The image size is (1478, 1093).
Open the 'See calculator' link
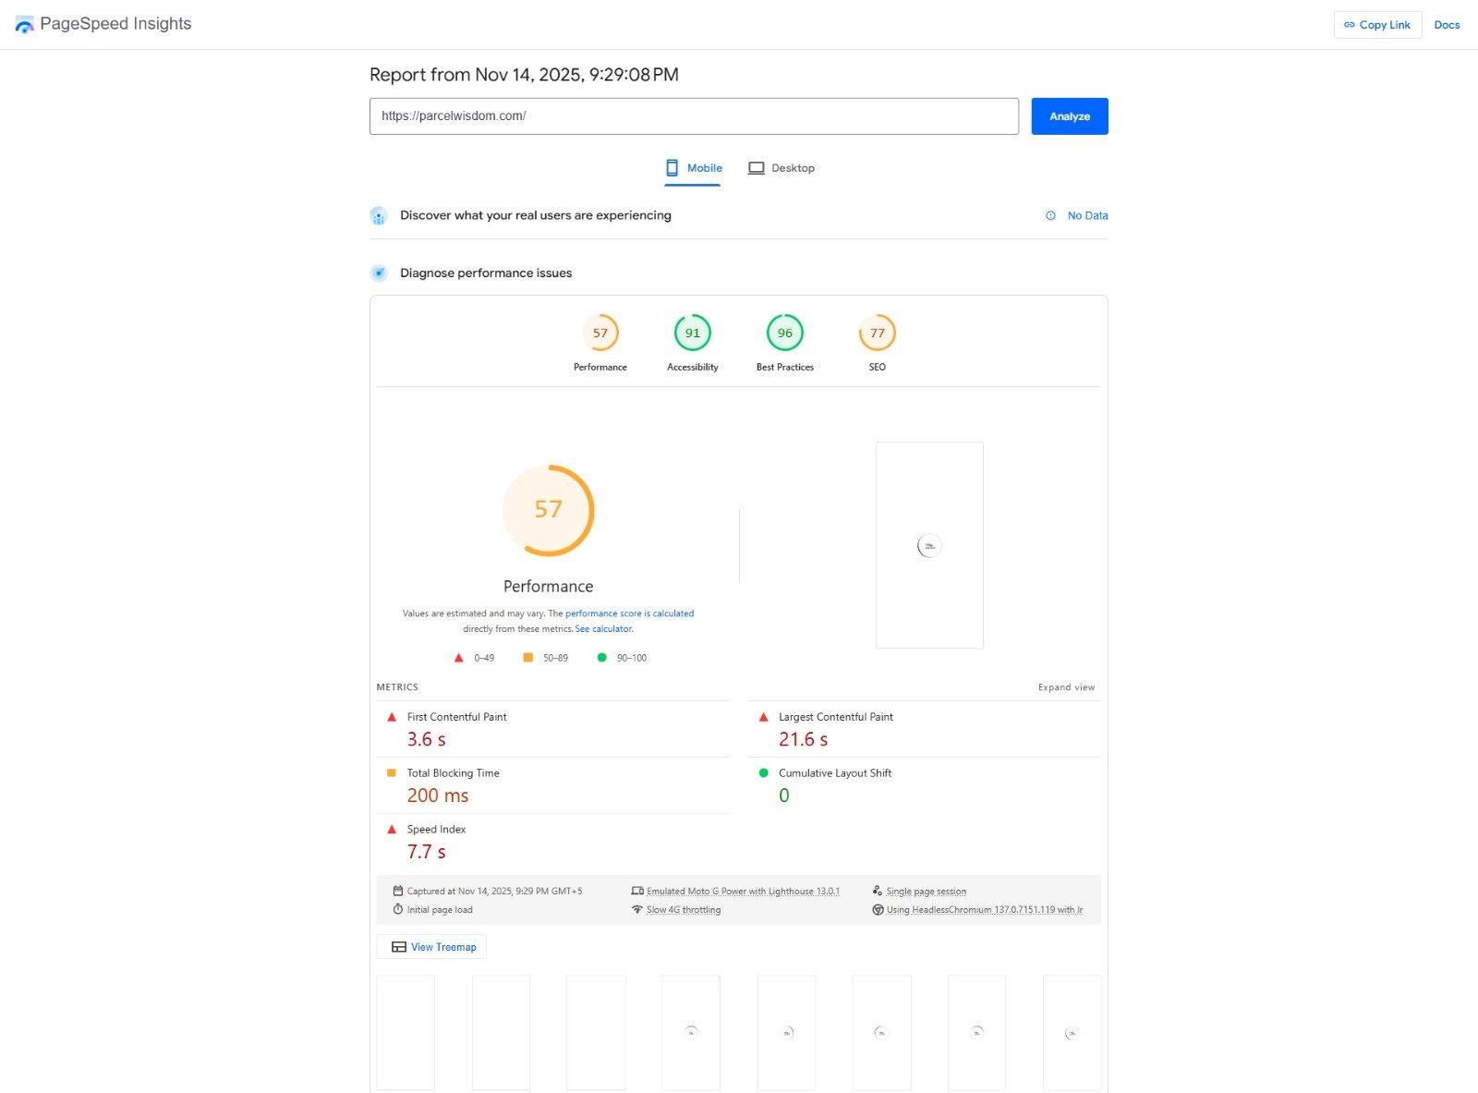pos(604,629)
